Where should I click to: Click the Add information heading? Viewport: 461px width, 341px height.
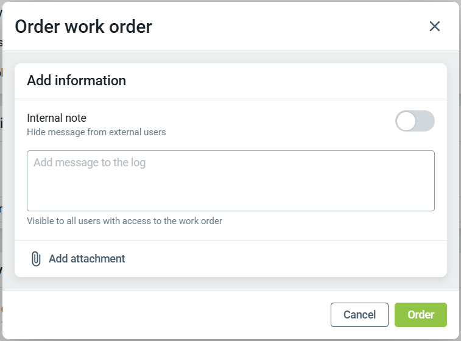click(x=76, y=80)
